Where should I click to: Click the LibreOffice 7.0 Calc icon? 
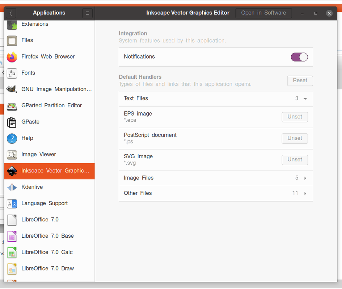(12, 253)
